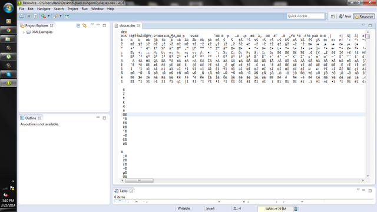Expand the XMLExamples project tree arrow

(x=24, y=32)
